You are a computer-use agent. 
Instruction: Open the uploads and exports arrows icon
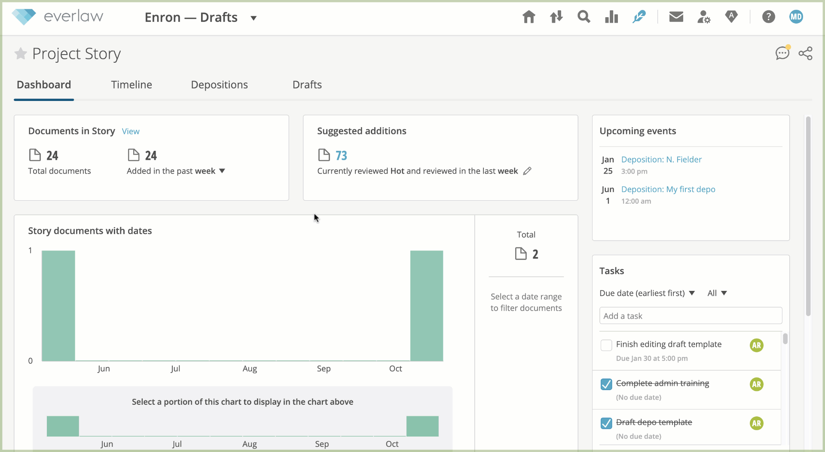pyautogui.click(x=556, y=17)
